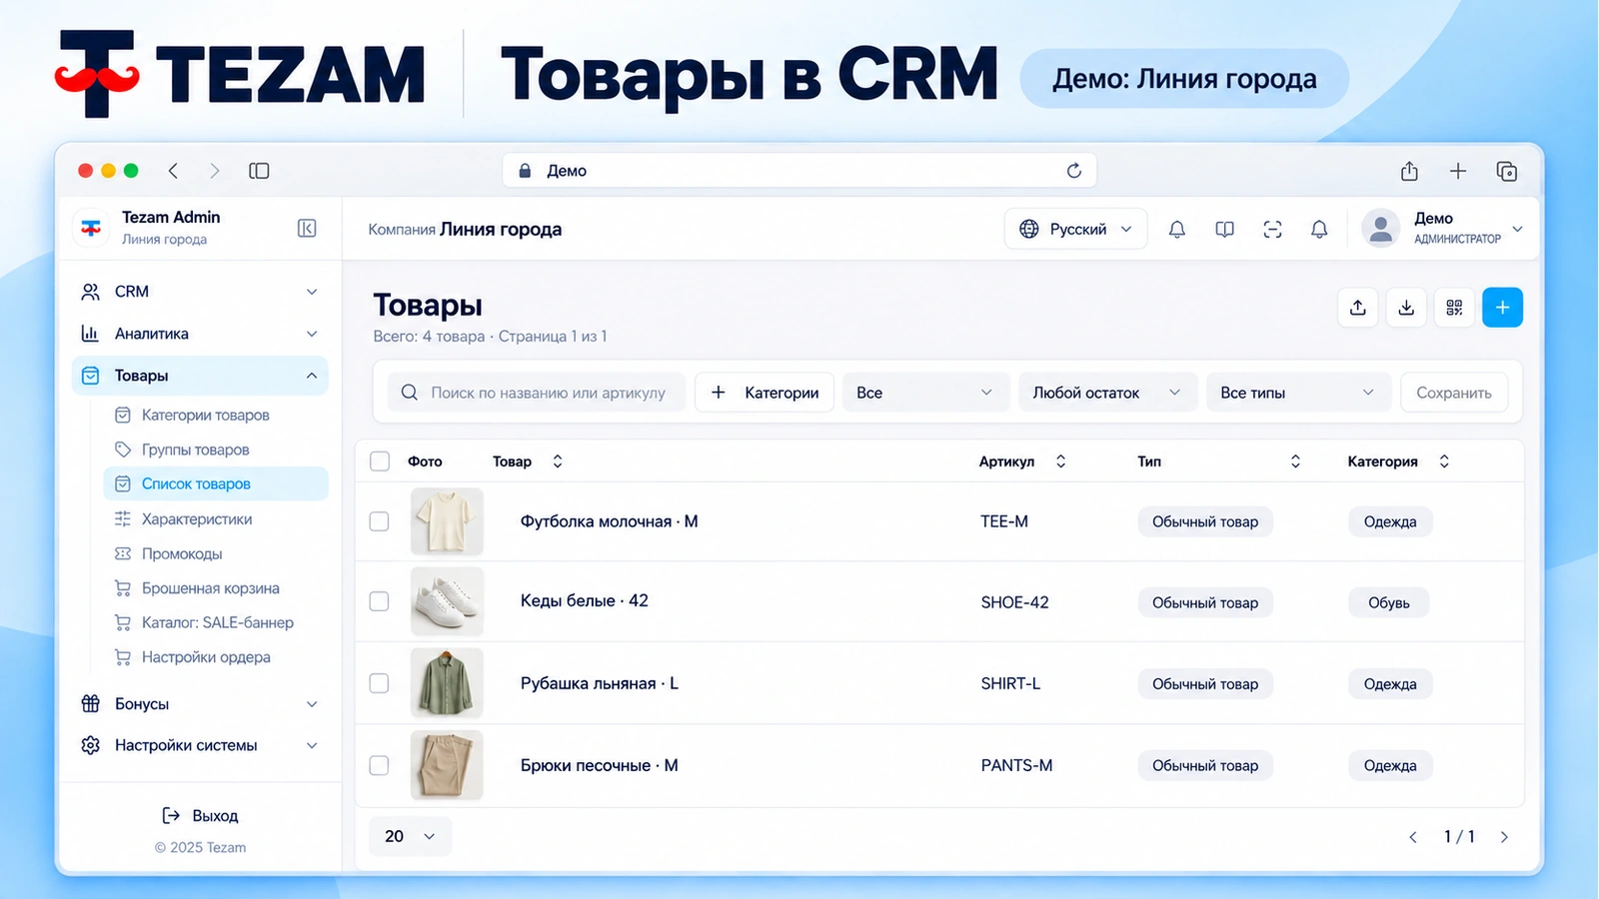Focus the search by name or article field
This screenshot has width=1599, height=899.
click(537, 393)
